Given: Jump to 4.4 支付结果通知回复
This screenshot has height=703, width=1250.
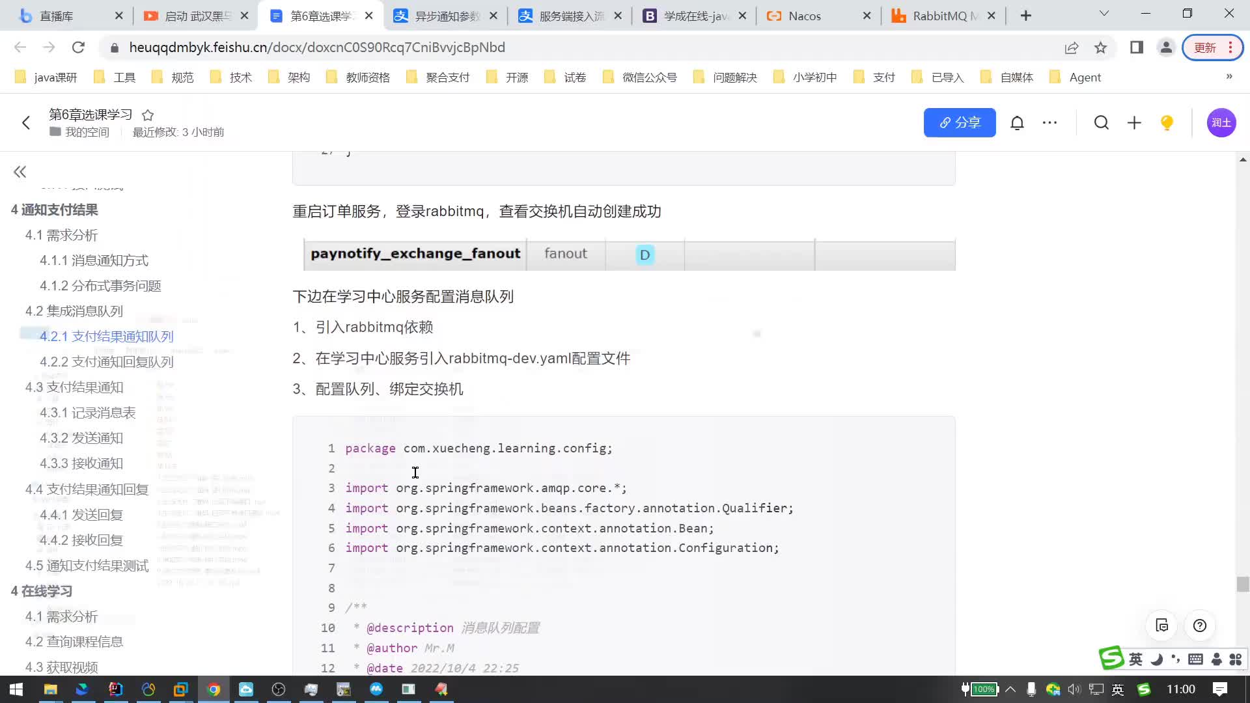Looking at the screenshot, I should (87, 489).
